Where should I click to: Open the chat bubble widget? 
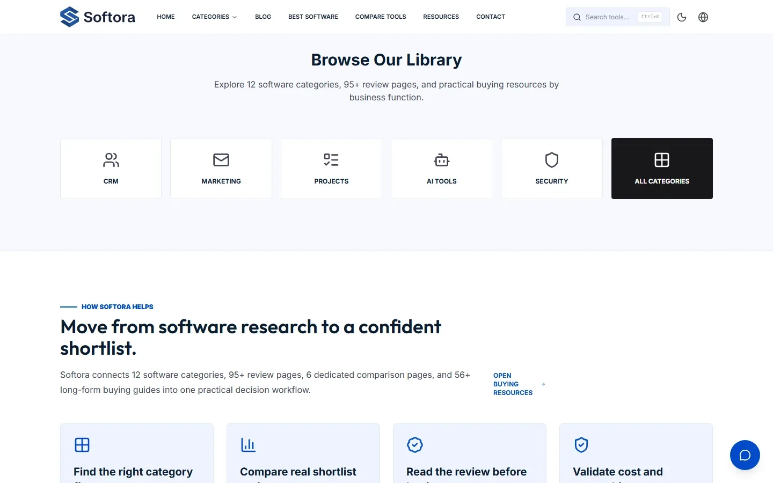[x=745, y=455]
